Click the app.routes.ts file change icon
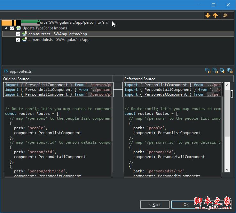 [x=25, y=34]
